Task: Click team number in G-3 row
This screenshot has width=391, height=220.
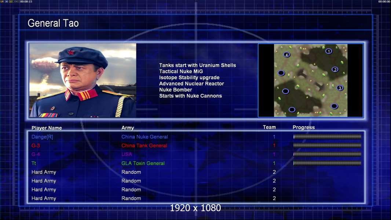Action: (x=274, y=146)
